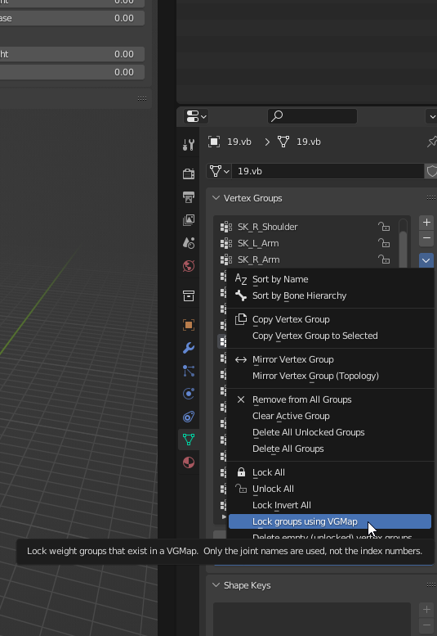437x636 pixels.
Task: Click the properties search field
Action: coord(312,116)
